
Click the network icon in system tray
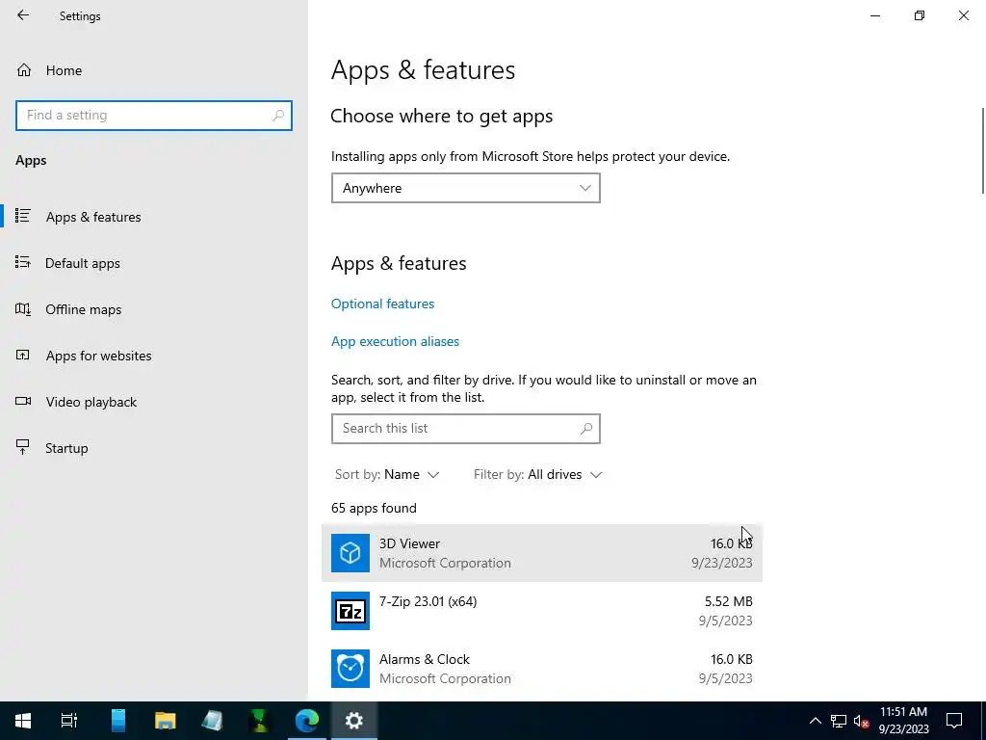tap(839, 721)
